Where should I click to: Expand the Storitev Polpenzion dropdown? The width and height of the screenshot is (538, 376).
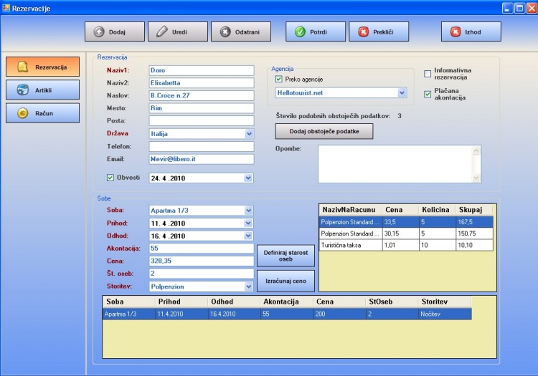pyautogui.click(x=249, y=286)
